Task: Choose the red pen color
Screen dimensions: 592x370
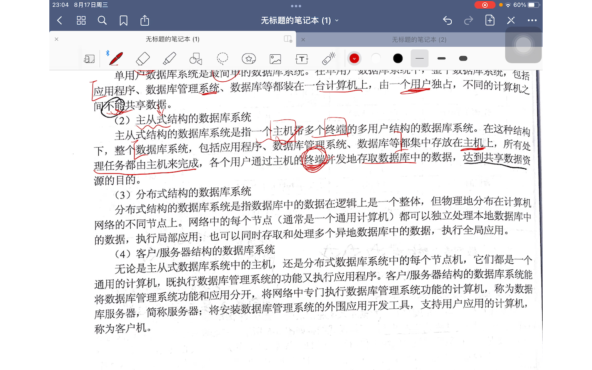Action: 354,59
